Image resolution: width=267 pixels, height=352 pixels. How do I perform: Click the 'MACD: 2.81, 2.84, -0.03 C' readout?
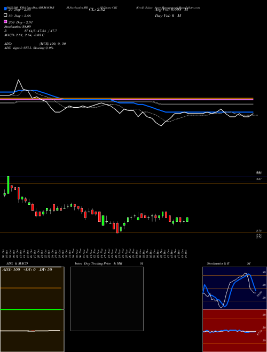coord(24,35)
